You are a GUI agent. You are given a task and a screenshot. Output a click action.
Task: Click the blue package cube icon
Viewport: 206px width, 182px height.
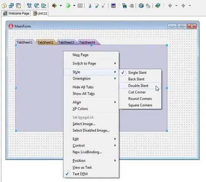[141, 6]
